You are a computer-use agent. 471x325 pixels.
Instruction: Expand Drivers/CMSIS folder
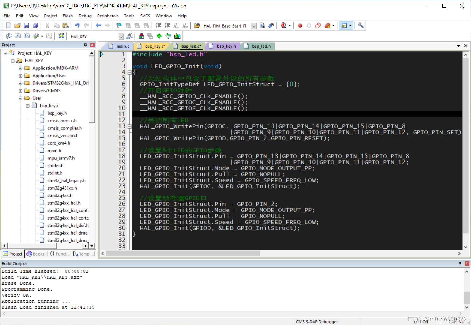pyautogui.click(x=20, y=91)
